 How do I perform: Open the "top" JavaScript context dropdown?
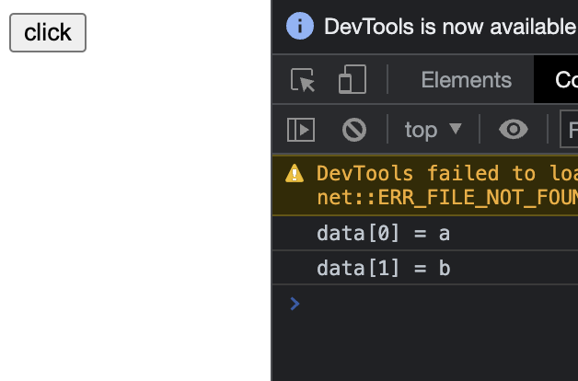433,130
